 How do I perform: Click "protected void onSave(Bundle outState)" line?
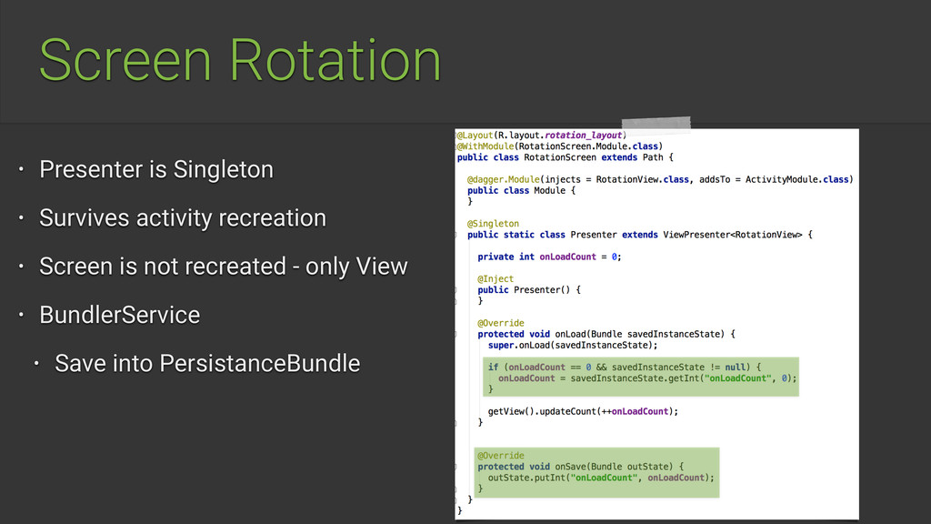(581, 467)
